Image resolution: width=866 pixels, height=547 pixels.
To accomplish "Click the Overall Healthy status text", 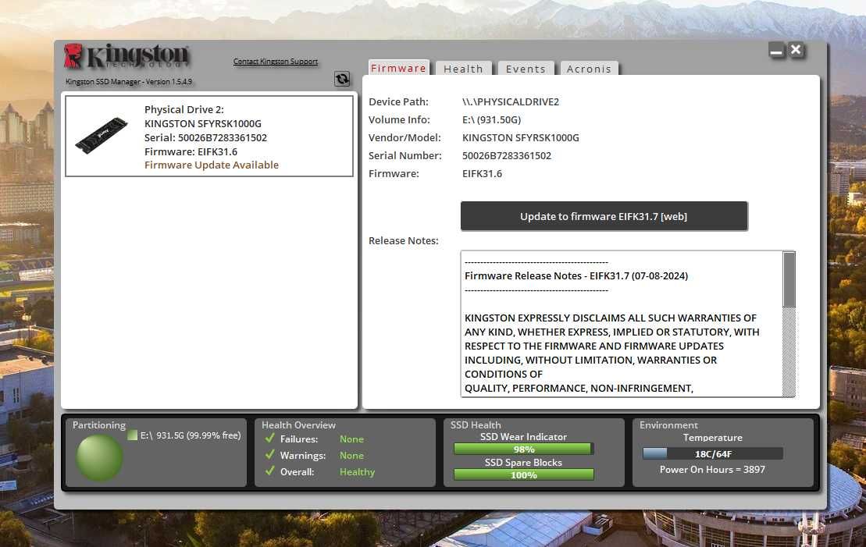I will (x=357, y=472).
